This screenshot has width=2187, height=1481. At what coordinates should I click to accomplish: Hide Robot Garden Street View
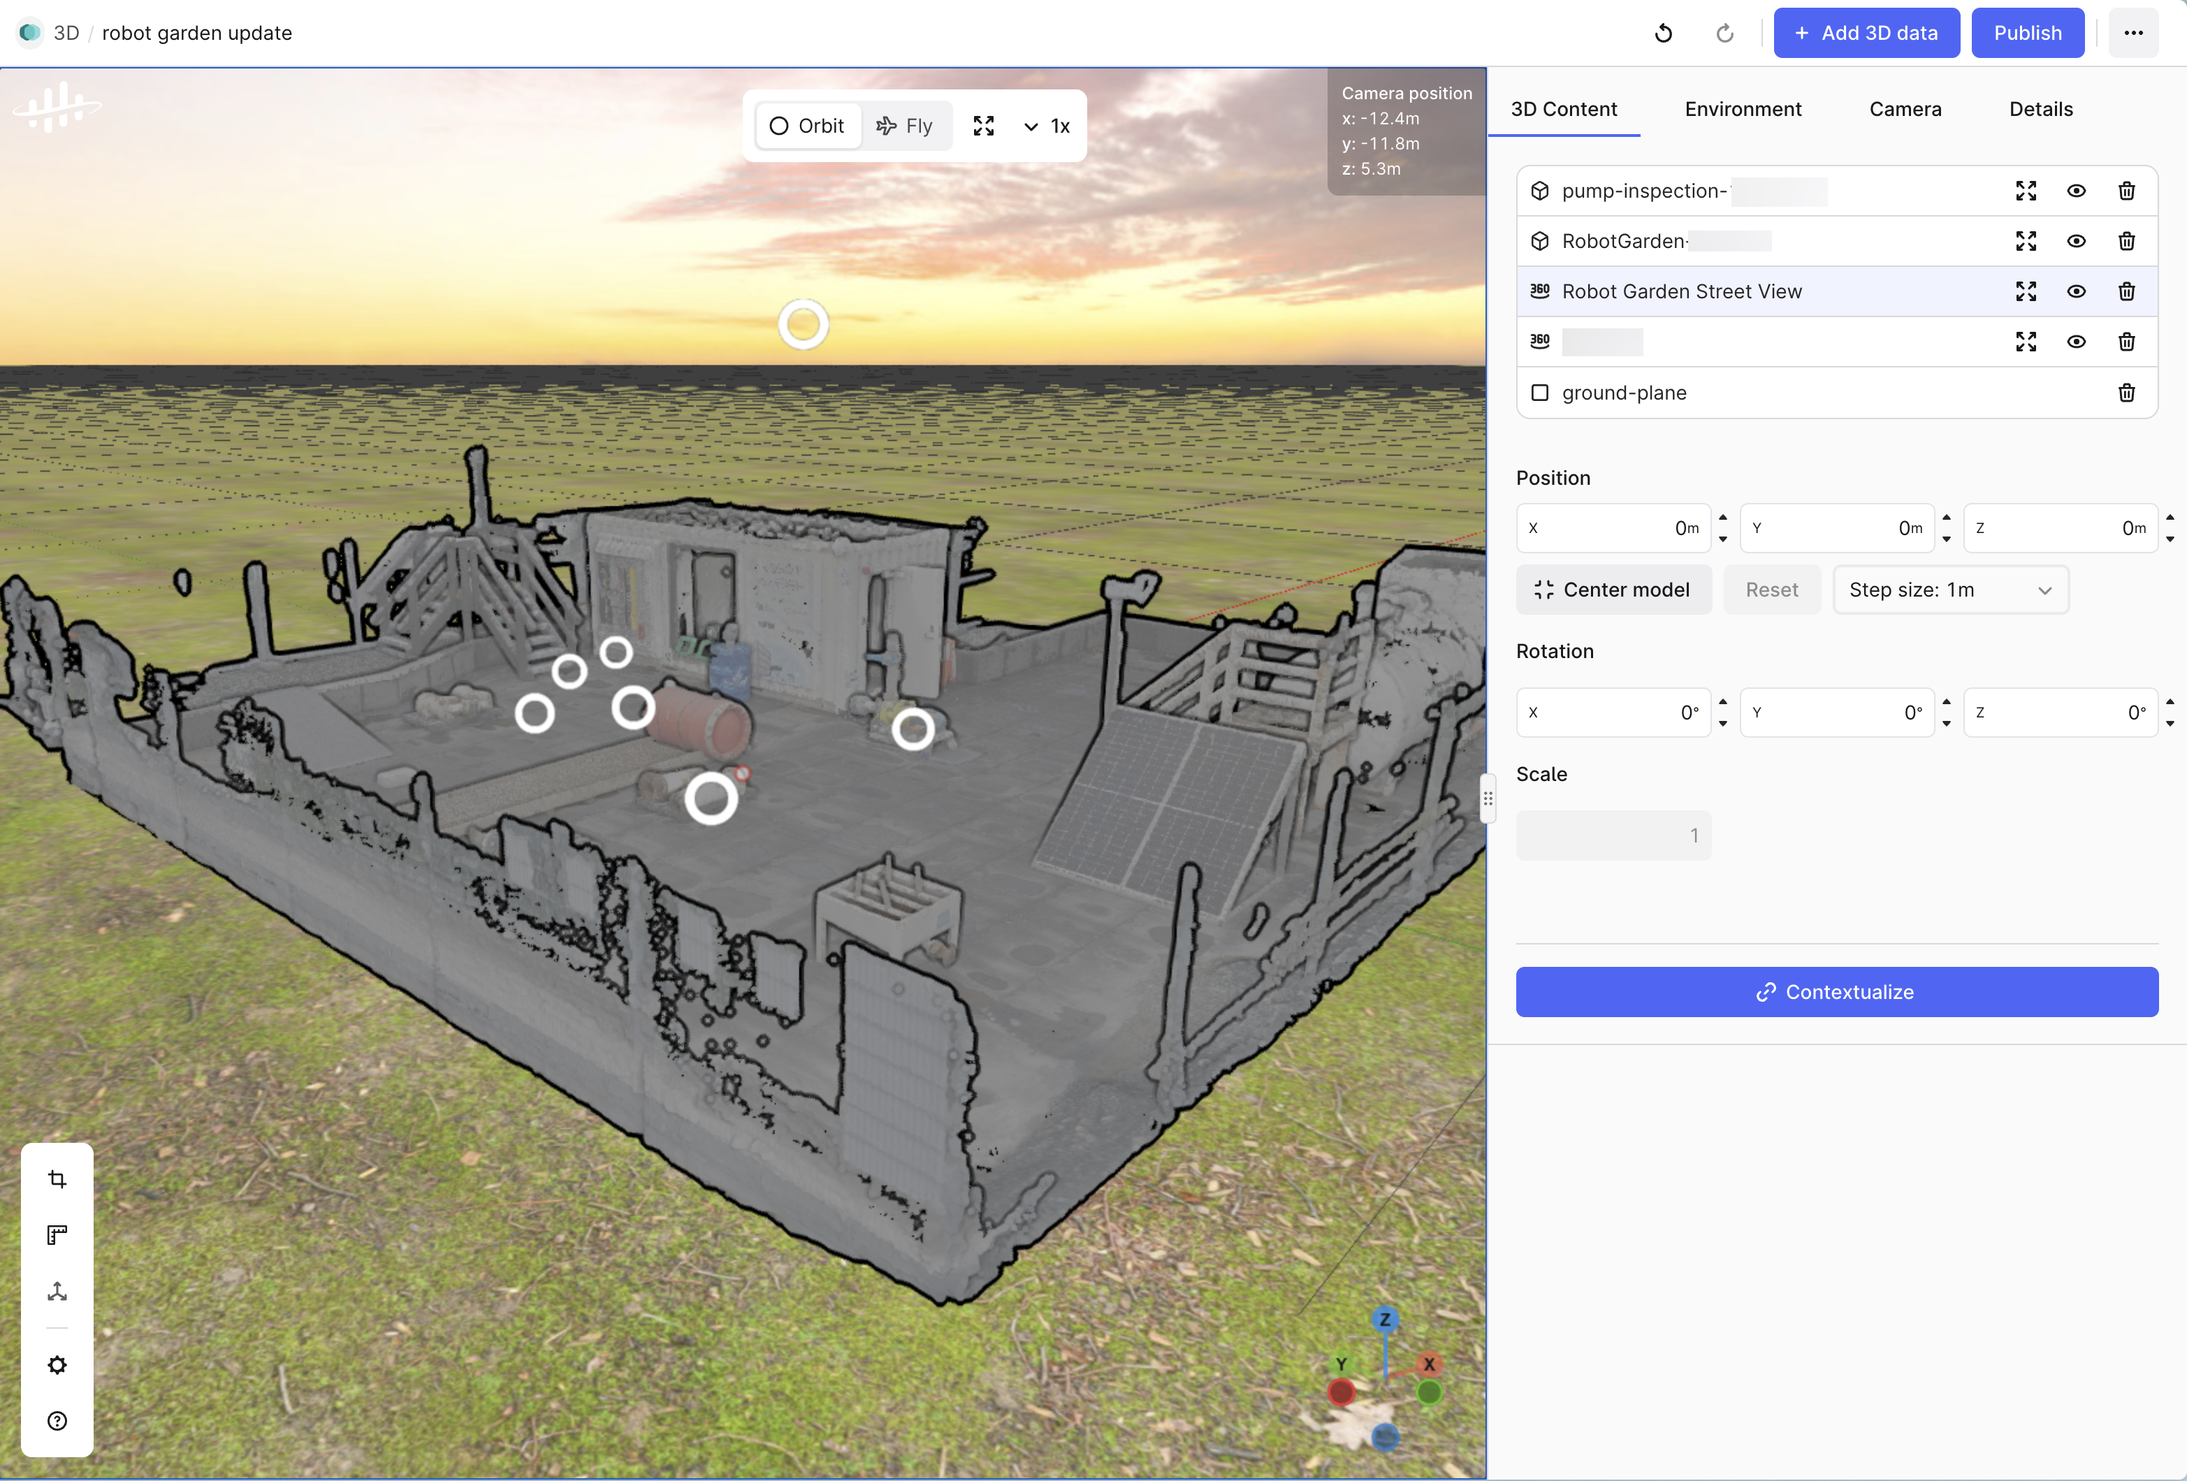2076,291
